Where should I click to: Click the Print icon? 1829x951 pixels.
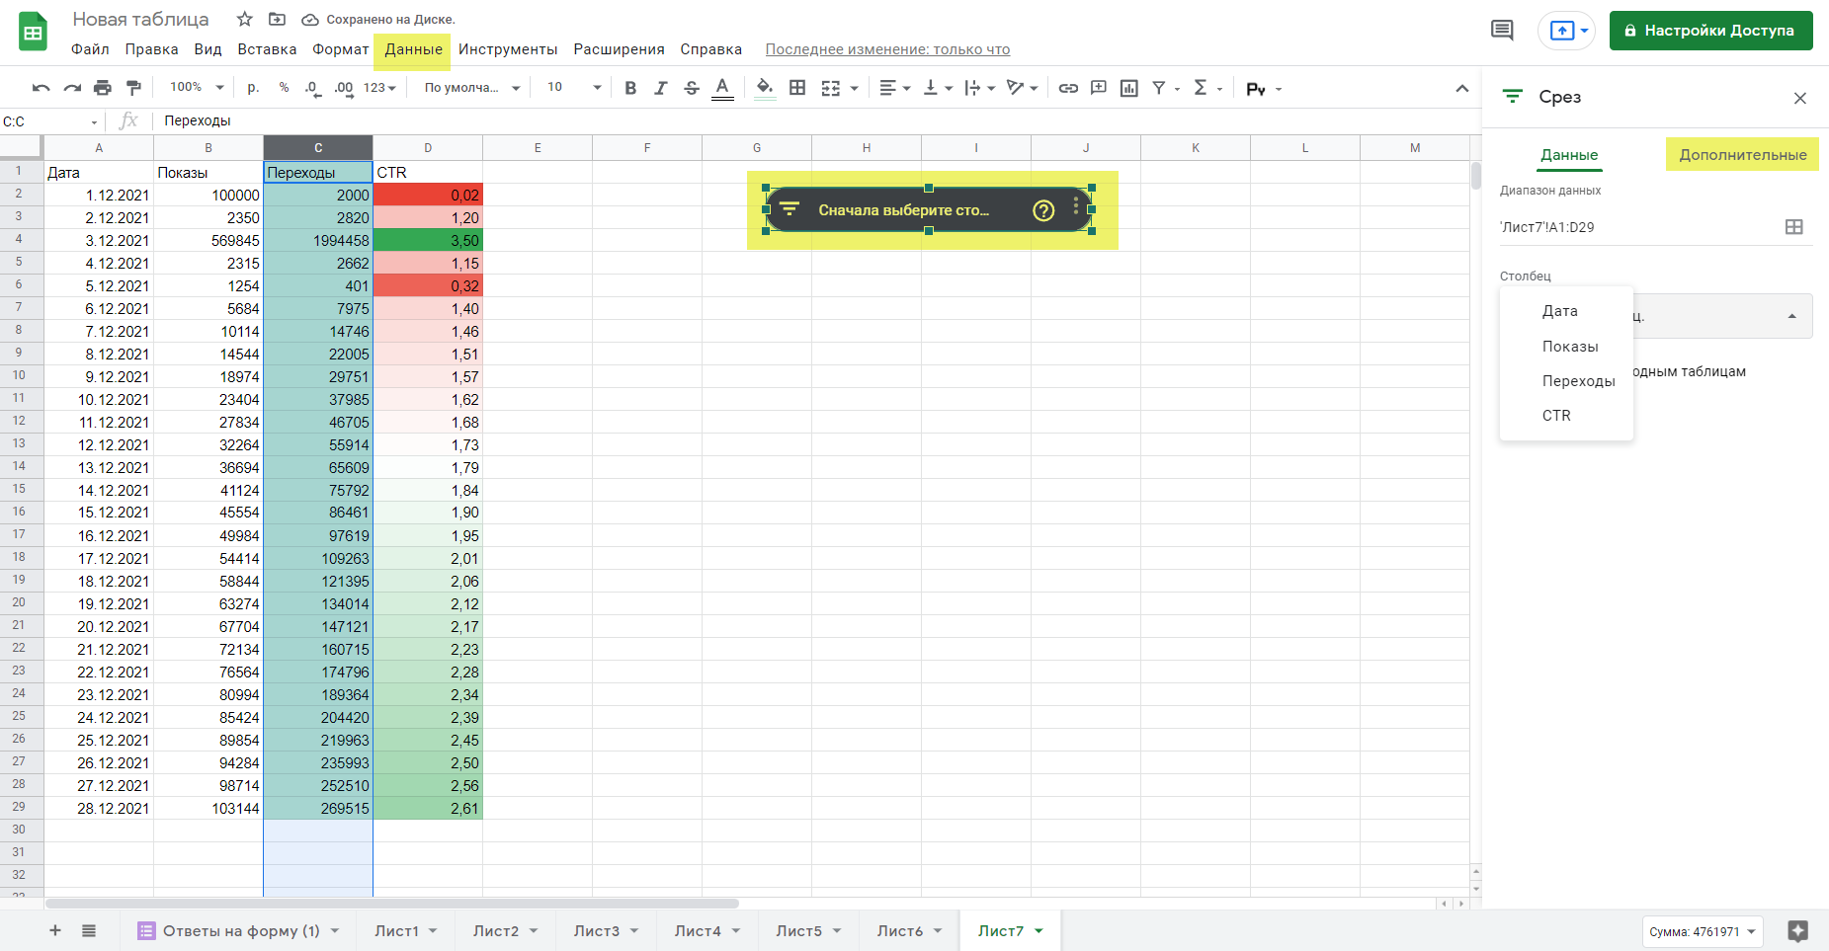[103, 88]
